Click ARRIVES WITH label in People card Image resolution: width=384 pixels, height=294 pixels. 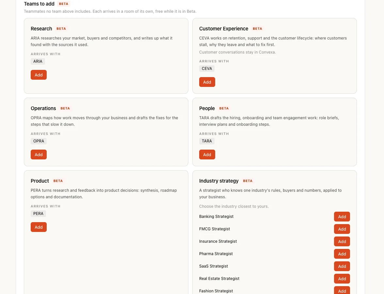[214, 134]
